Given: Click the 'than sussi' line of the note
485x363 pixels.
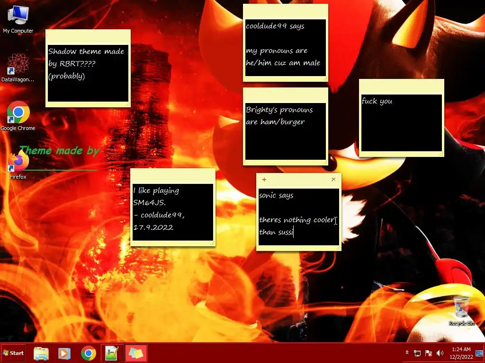Looking at the screenshot, I should [x=276, y=232].
